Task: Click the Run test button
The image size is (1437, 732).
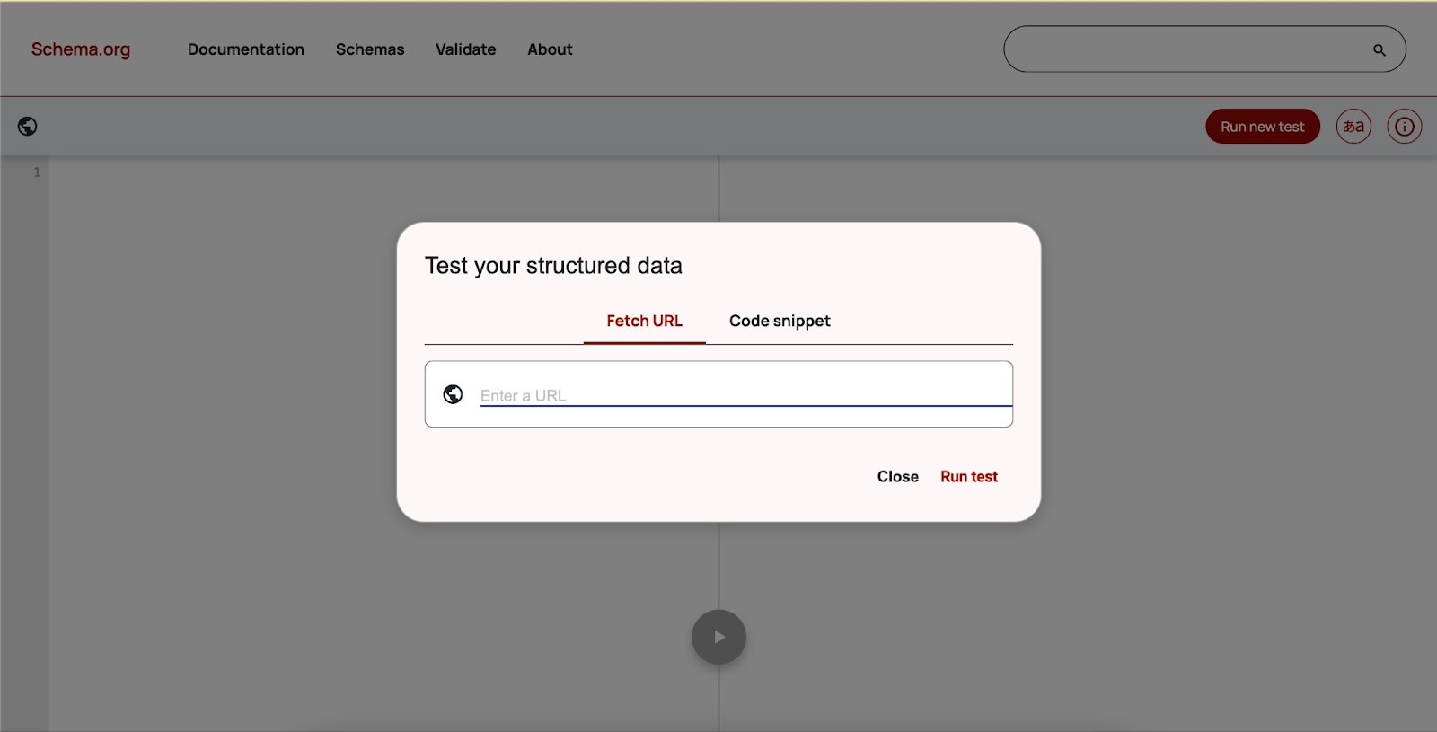Action: tap(969, 477)
